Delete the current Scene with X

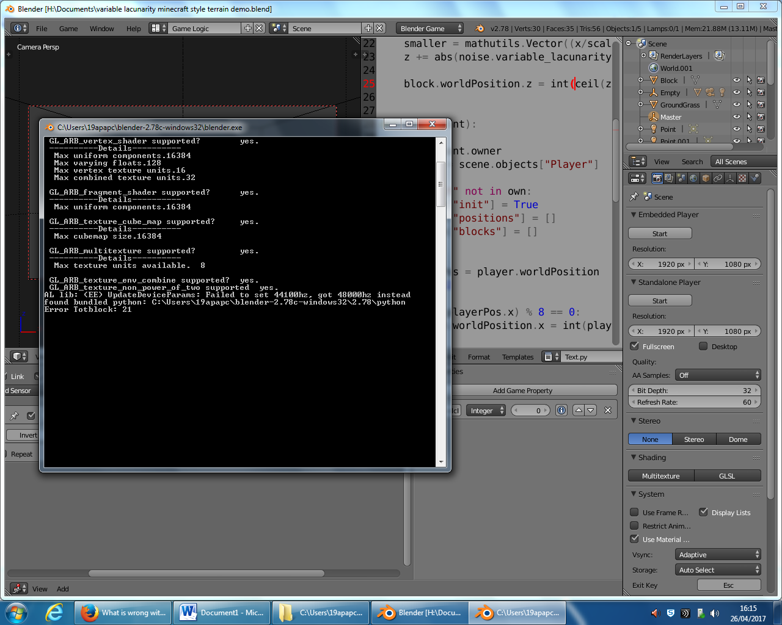(379, 28)
